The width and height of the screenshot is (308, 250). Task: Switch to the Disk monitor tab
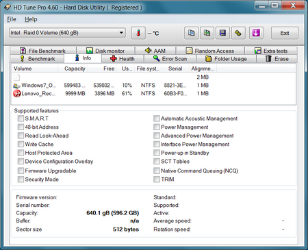pyautogui.click(x=105, y=51)
